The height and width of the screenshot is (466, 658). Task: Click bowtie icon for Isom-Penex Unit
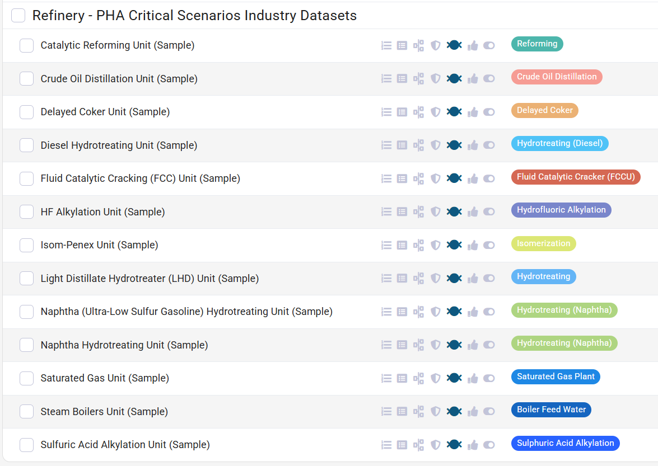[454, 244]
